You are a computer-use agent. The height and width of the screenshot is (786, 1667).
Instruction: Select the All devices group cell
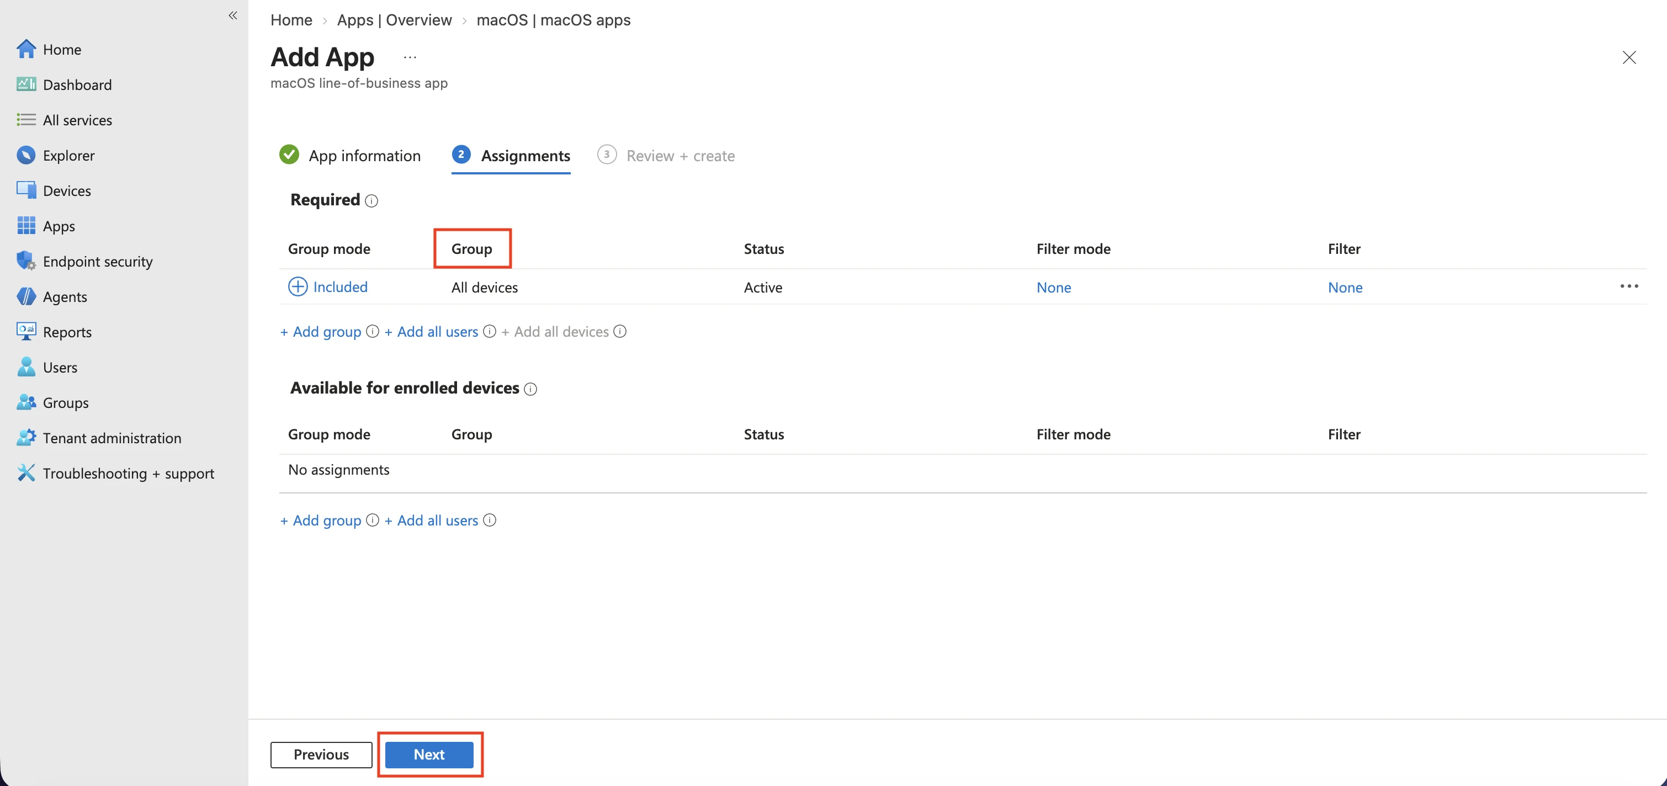tap(485, 287)
